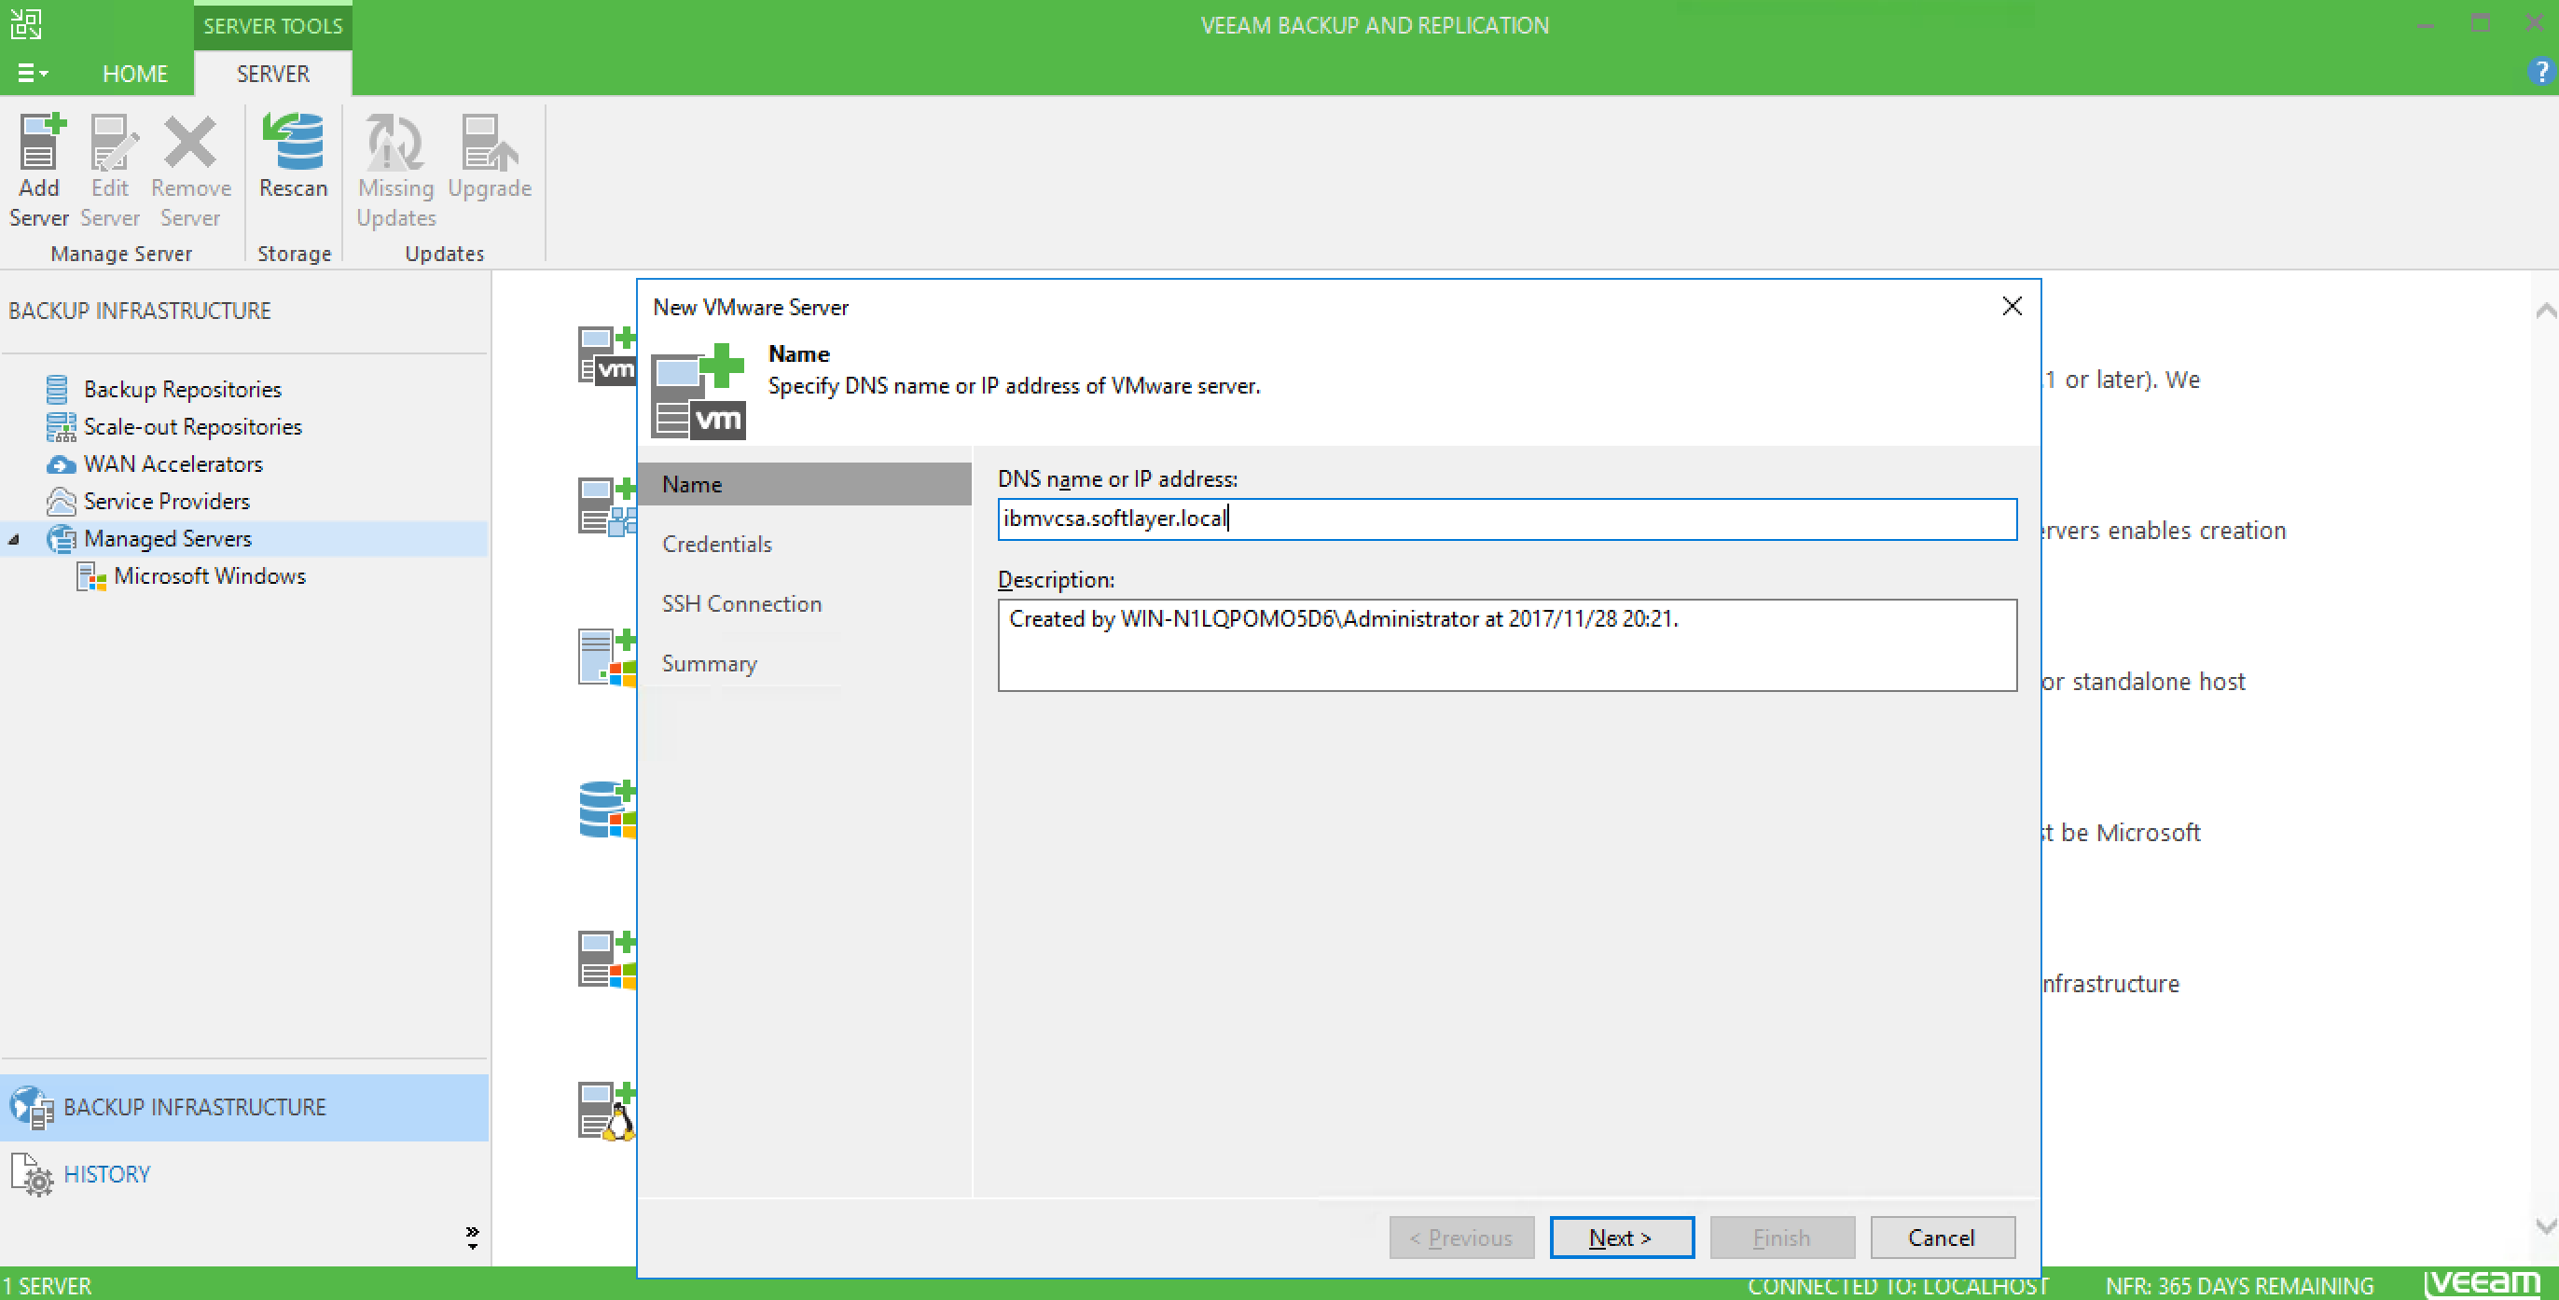Switch to the BACKUP INFRASTRUCTURE view
Viewport: 2559px width, 1300px height.
tap(195, 1106)
